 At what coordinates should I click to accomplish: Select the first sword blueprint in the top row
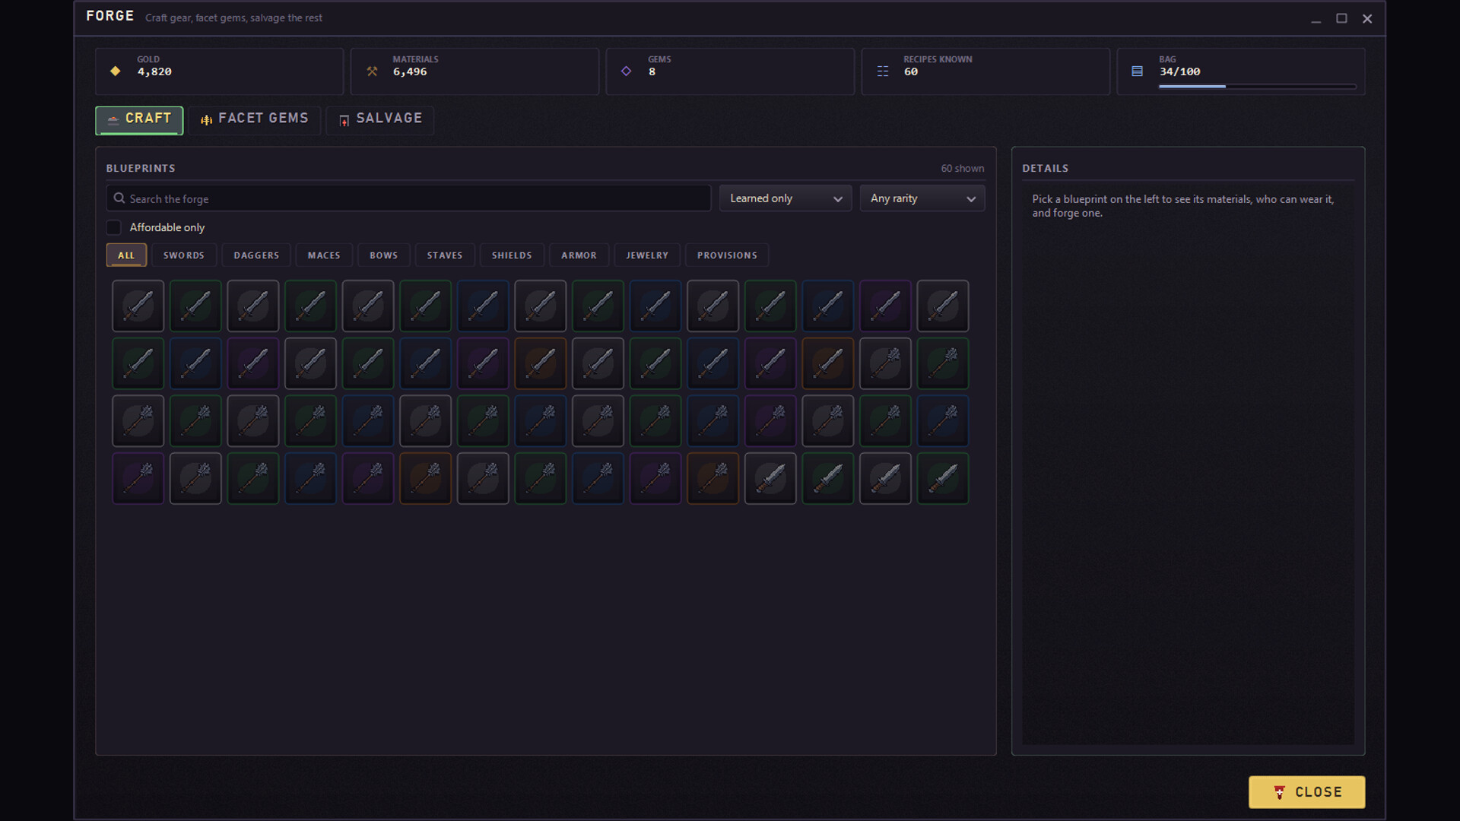pyautogui.click(x=138, y=306)
